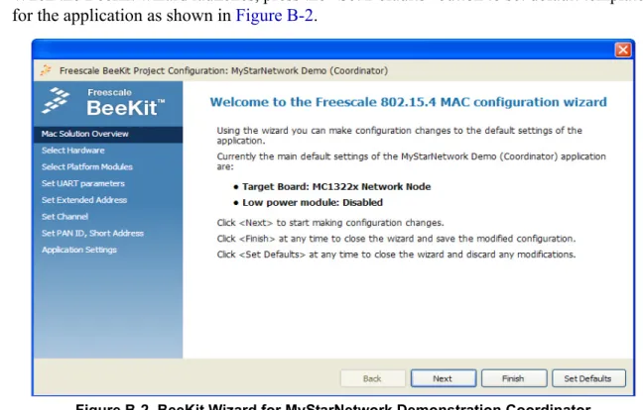
Task: Click the Next button
Action: [444, 378]
